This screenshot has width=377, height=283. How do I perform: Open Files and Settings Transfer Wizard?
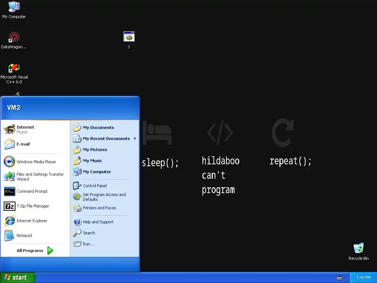pyautogui.click(x=35, y=177)
